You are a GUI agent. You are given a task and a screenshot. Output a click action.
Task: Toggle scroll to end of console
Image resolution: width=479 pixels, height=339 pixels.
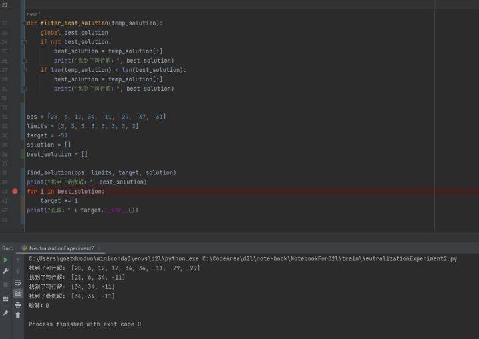coord(18,294)
